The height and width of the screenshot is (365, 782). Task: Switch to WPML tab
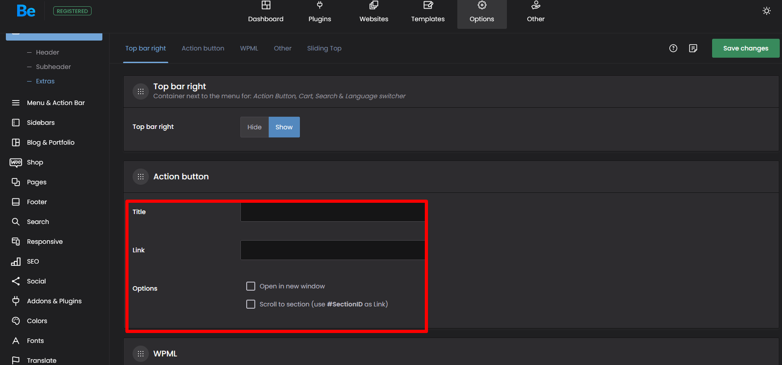(249, 48)
